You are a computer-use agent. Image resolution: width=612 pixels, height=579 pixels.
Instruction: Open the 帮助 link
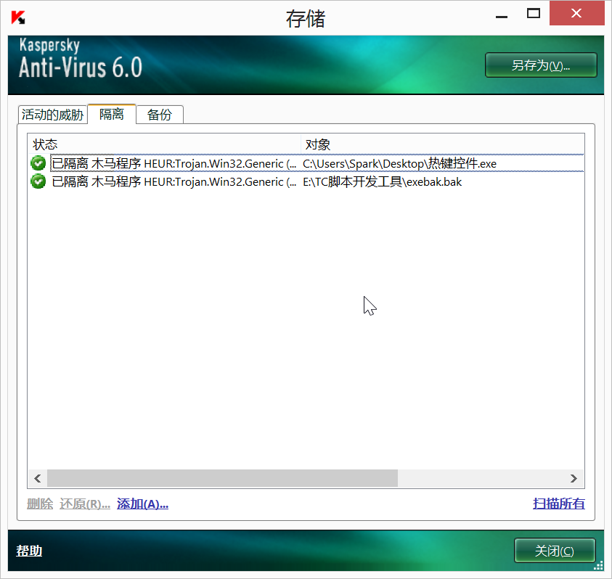click(x=29, y=551)
